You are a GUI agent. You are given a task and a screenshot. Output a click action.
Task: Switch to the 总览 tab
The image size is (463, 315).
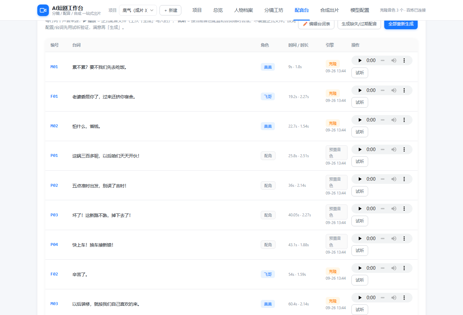[218, 10]
